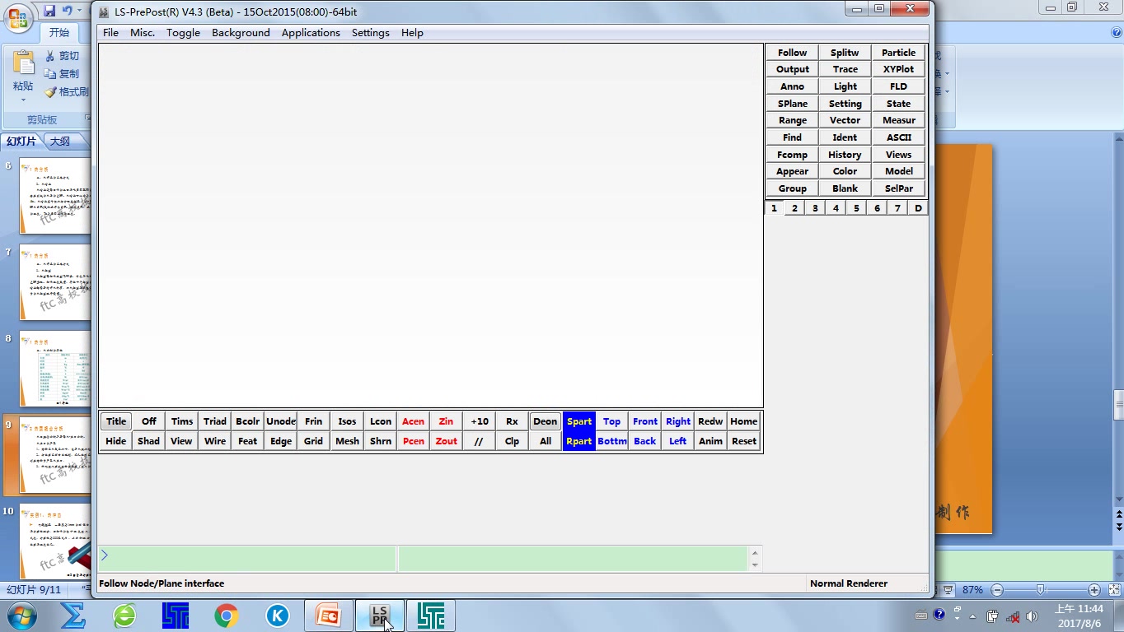Switch to page tab 5
Screen dimensions: 1124x632
pos(856,208)
